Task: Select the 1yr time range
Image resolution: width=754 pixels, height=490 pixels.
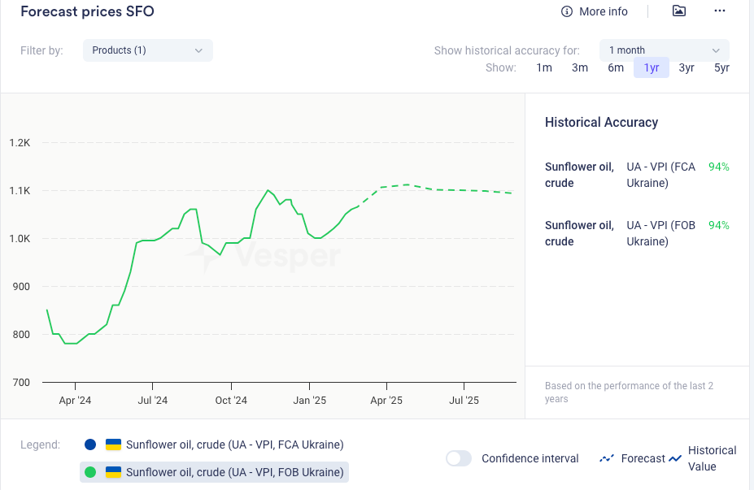Action: click(652, 67)
